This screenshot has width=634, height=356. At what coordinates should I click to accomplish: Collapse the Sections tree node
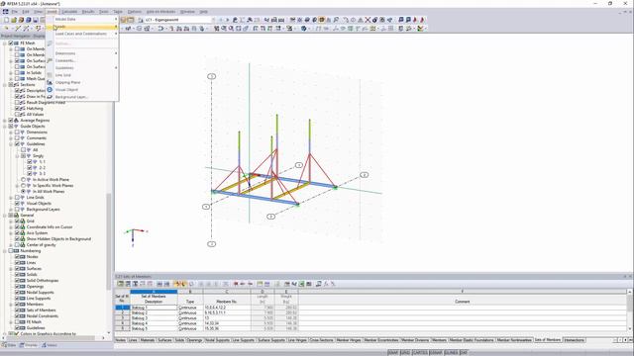[5, 85]
